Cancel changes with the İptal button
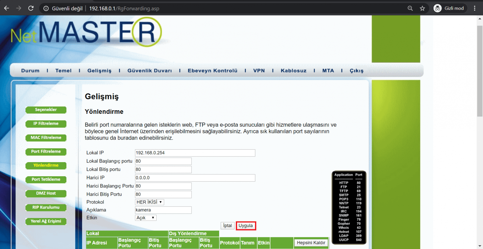This screenshot has height=249, width=483. tap(227, 225)
